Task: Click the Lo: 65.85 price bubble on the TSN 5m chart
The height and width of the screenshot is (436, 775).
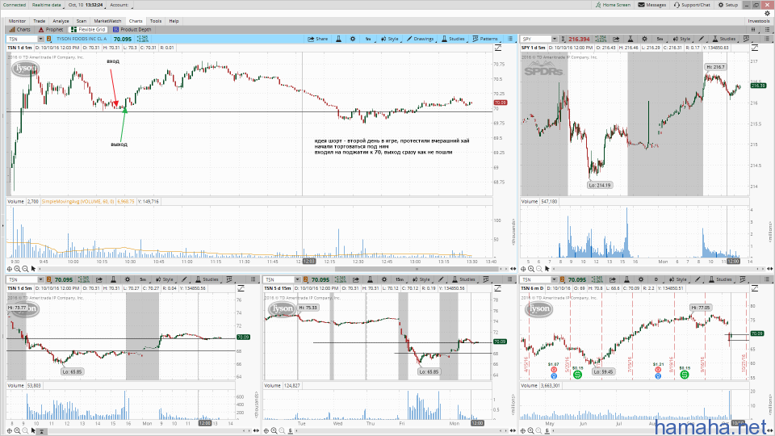Action: tap(72, 371)
